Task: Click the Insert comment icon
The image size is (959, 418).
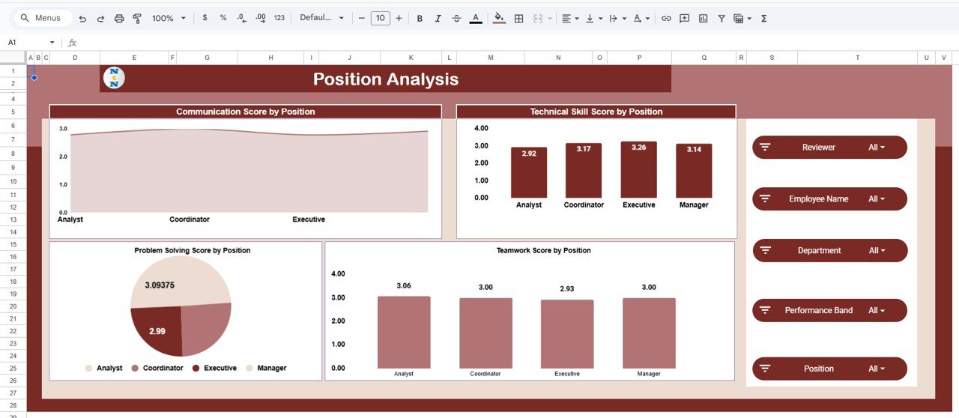Action: pos(684,18)
